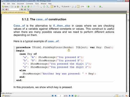Click the blue 'Case...of' starting the first paragraph

[x=19, y=26]
